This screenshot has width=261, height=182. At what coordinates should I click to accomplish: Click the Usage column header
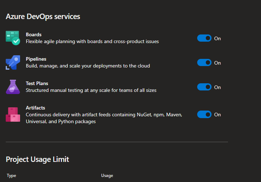coord(107,176)
